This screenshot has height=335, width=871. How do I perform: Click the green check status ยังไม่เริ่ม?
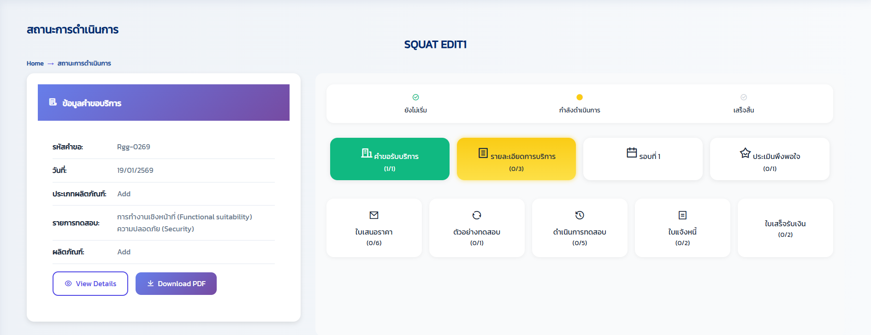click(415, 97)
